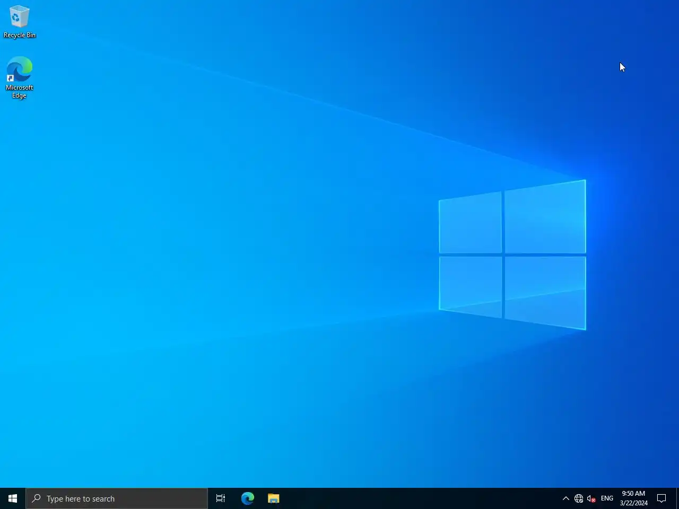Viewport: 679px width, 509px height.
Task: Open the Action Center notifications icon
Action: (x=661, y=498)
